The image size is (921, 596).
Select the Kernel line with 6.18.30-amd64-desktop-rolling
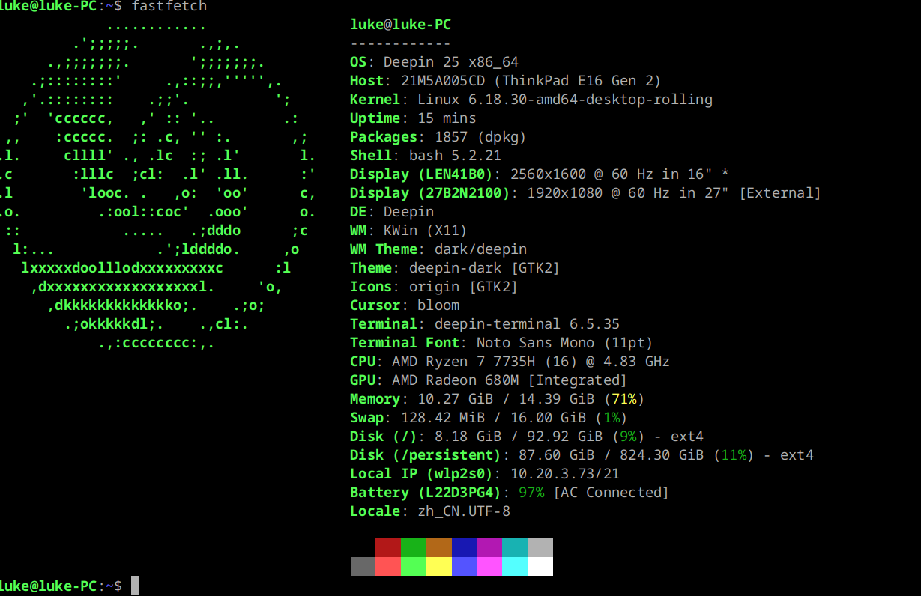pos(531,100)
